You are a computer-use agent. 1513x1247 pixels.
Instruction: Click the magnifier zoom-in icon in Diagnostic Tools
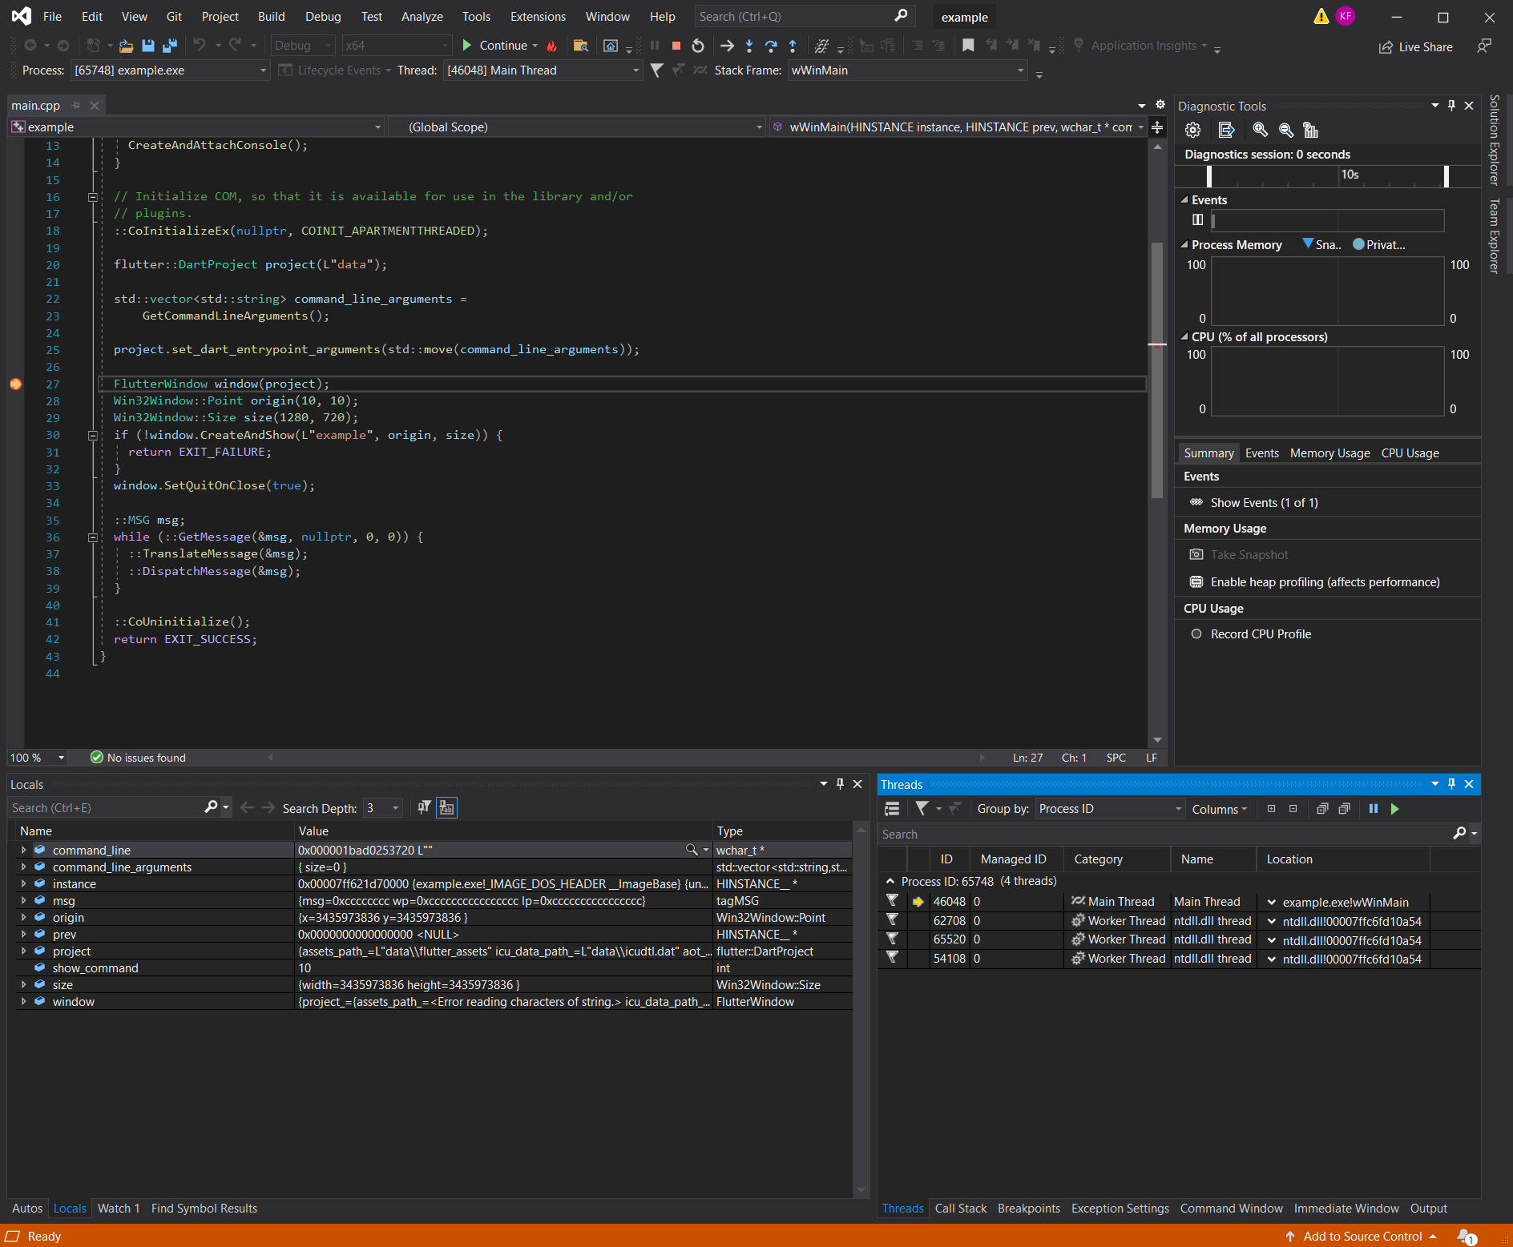click(1260, 130)
